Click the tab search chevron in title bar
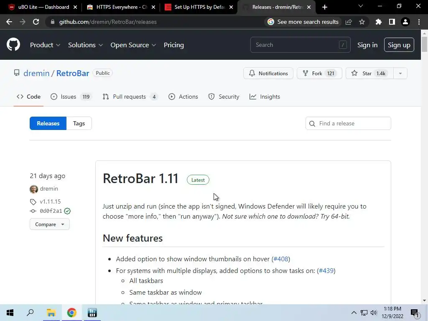This screenshot has width=428, height=321. tap(361, 6)
